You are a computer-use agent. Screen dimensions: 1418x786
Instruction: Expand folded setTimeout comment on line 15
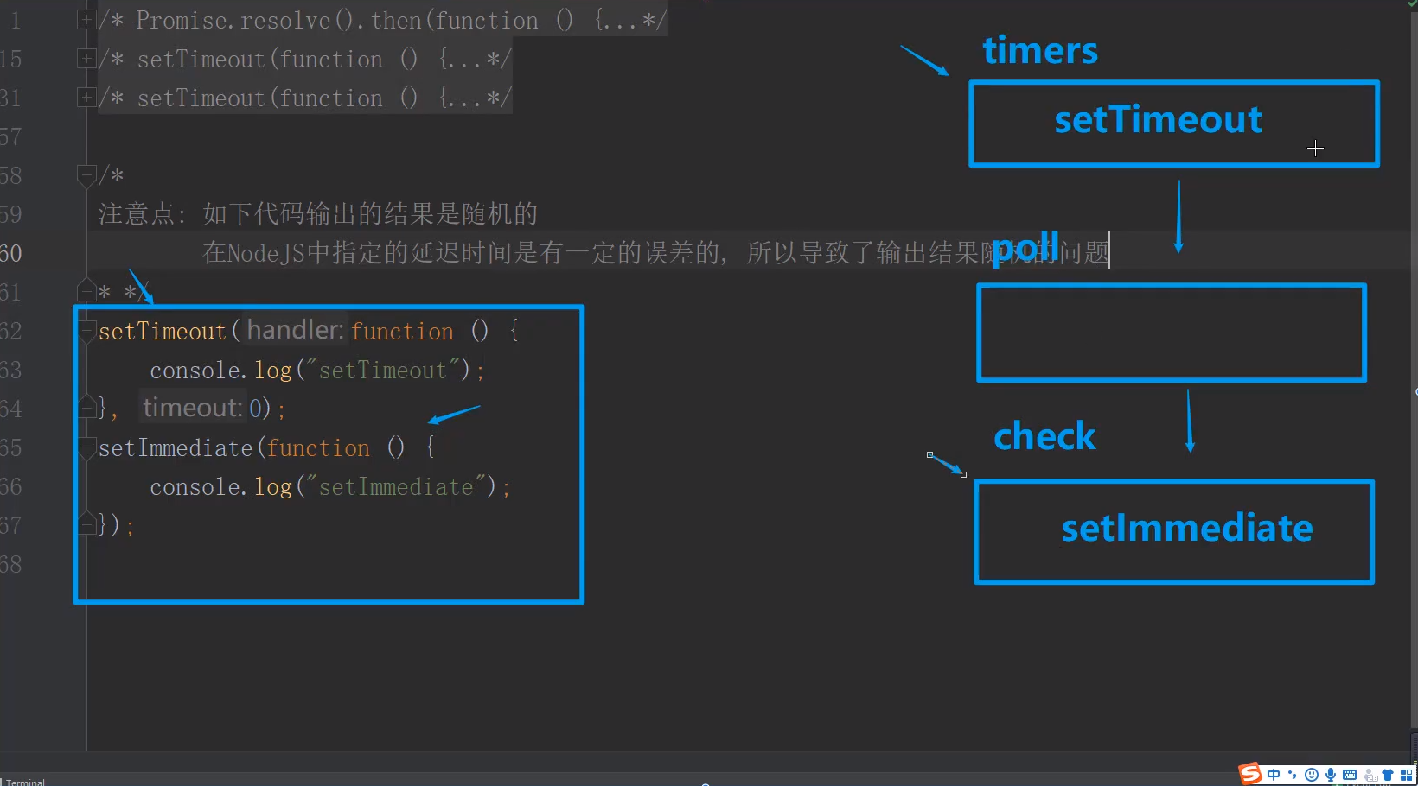[x=86, y=58]
